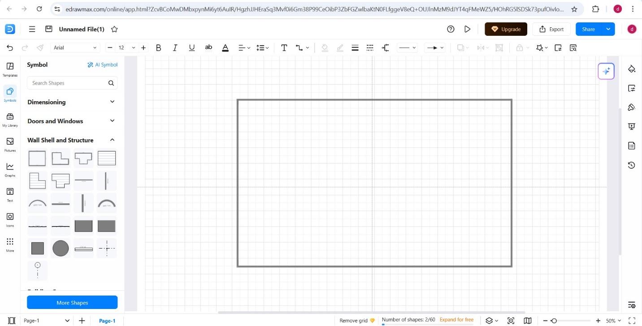Screen dimensions: 642x326
Task: Select the Connector tool
Action: 302,47
